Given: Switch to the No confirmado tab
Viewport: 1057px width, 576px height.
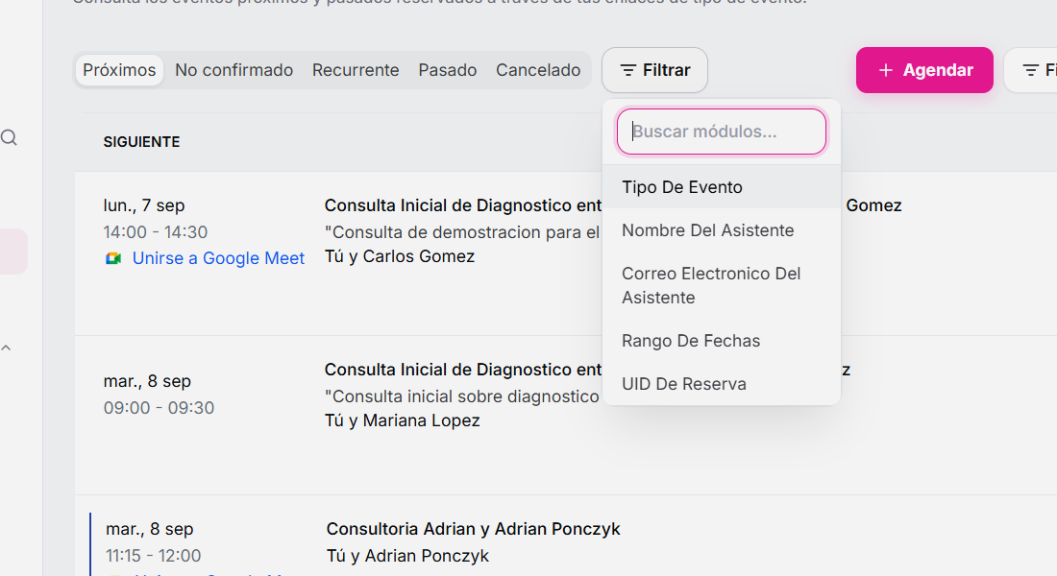Looking at the screenshot, I should [x=234, y=70].
